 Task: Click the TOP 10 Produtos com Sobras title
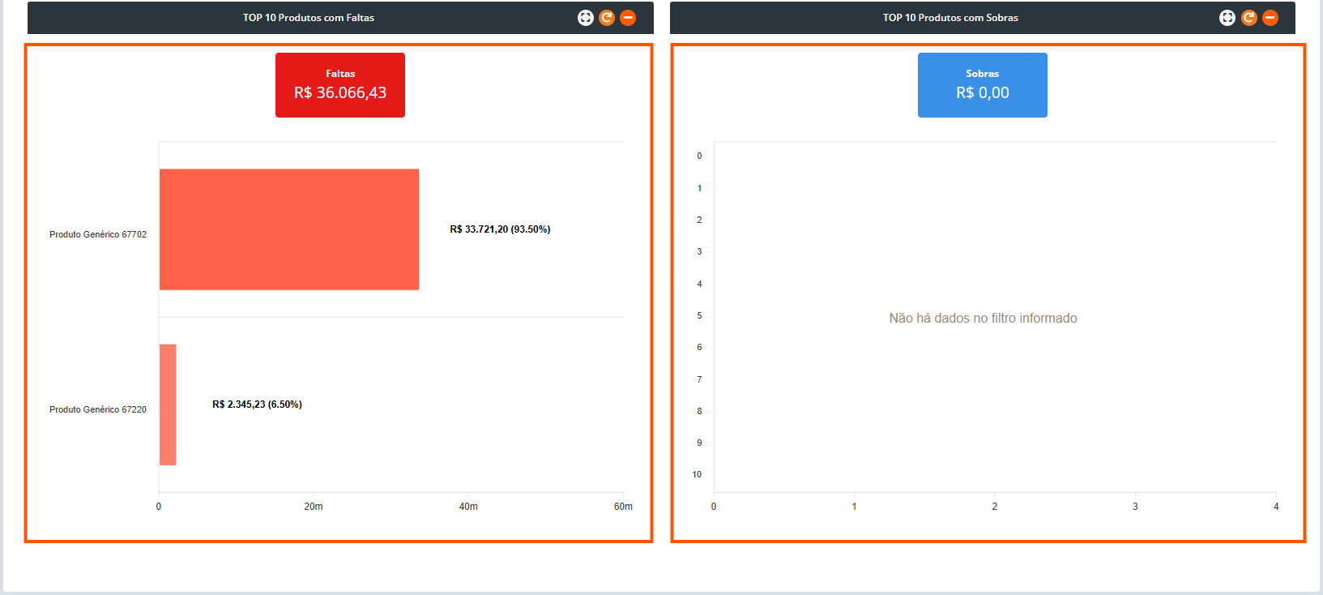[950, 18]
